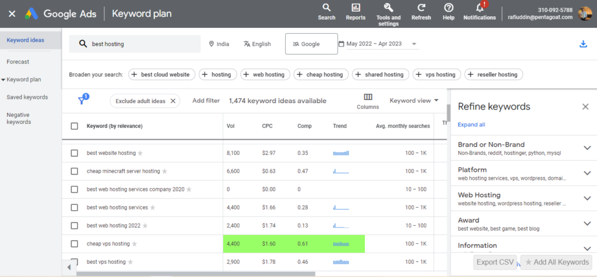Open the Notifications bell
Viewport: 597px width, 277px height.
pos(480,12)
